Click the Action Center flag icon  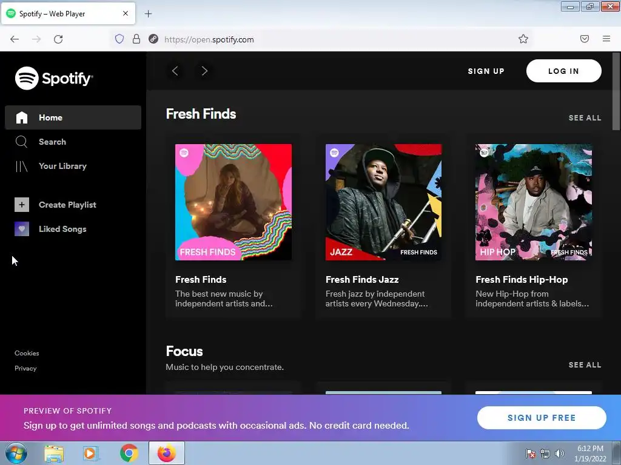click(530, 453)
